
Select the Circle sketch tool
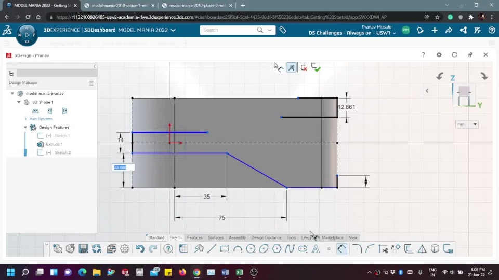pyautogui.click(x=251, y=249)
